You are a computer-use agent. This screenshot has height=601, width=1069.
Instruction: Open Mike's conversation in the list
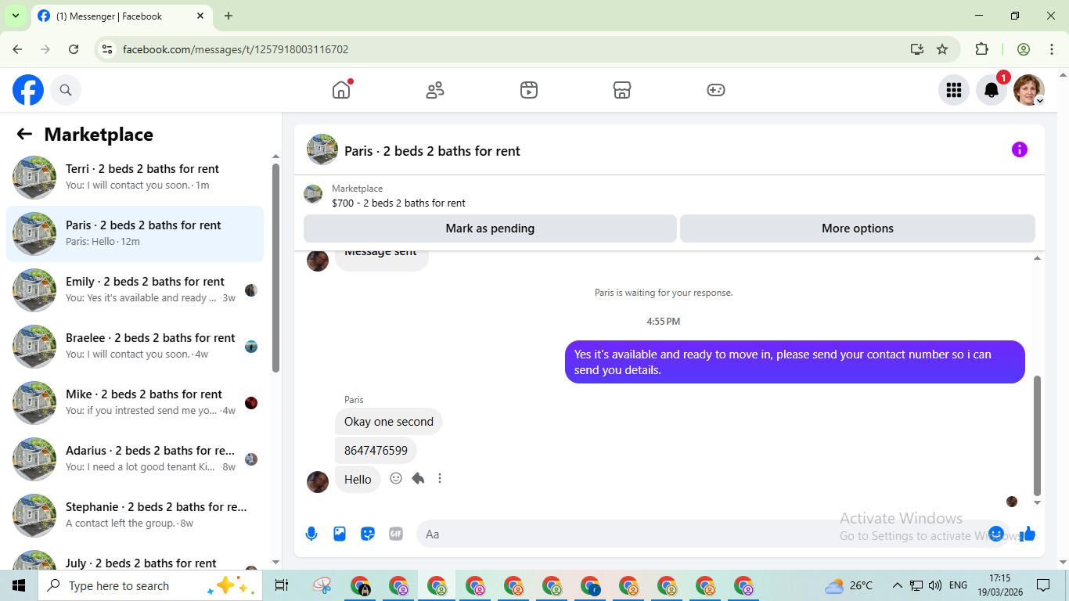point(135,403)
